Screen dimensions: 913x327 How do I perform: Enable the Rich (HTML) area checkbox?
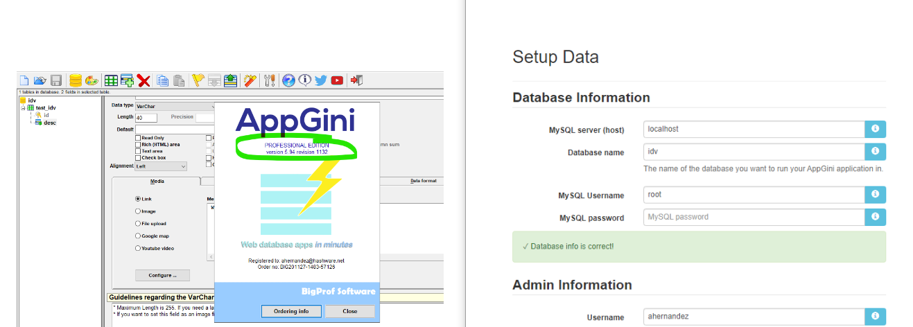pyautogui.click(x=138, y=144)
